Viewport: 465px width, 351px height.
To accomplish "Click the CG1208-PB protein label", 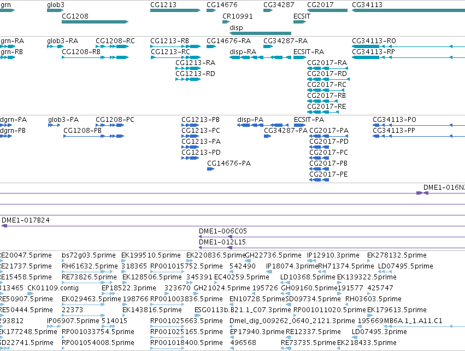I will coord(83,131).
